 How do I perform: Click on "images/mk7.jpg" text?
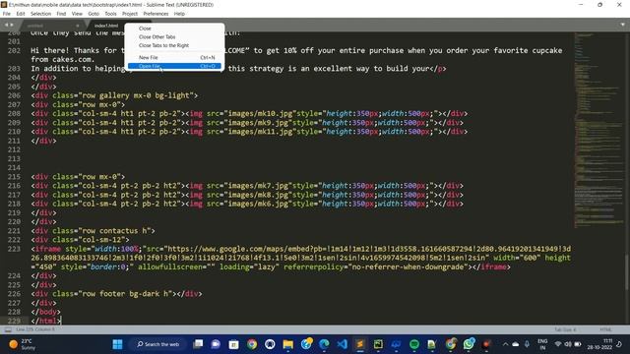pos(258,186)
